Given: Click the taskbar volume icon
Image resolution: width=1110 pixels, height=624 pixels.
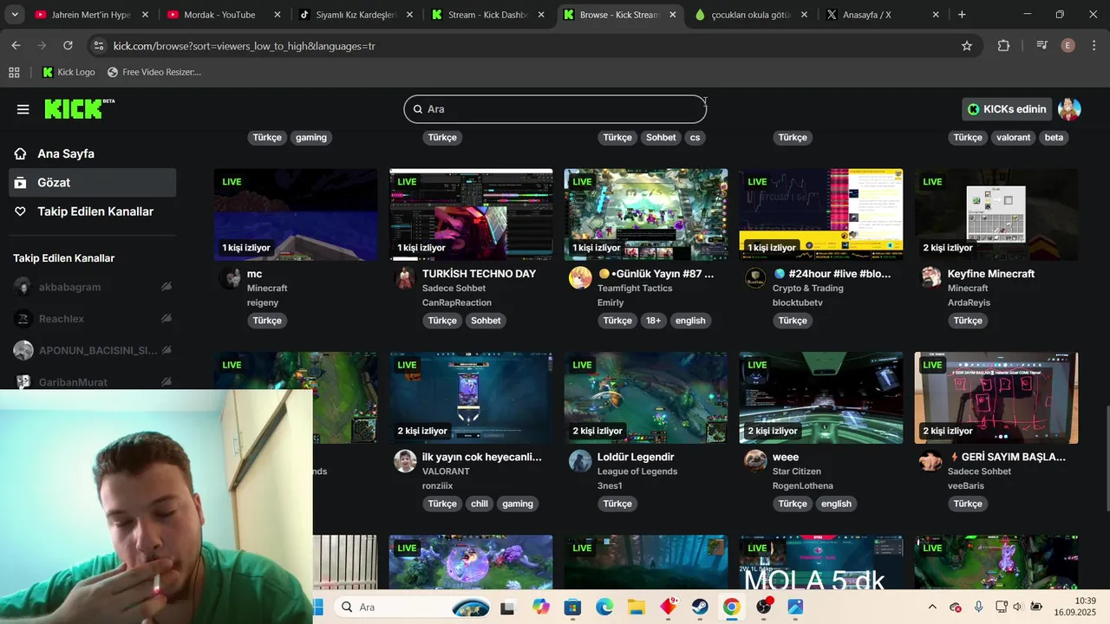Looking at the screenshot, I should (x=1016, y=607).
